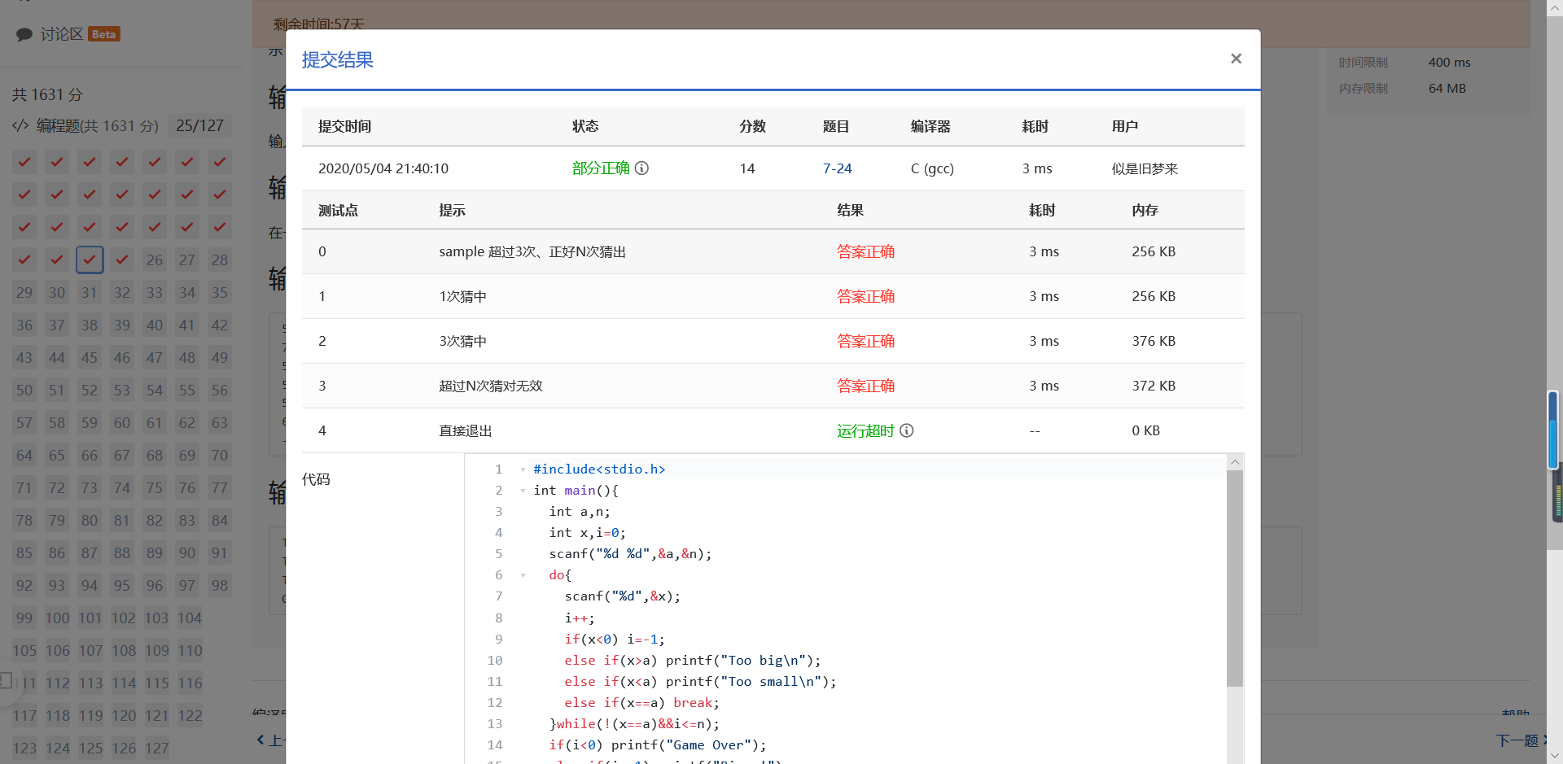Click the code editor vertical scrollbar thumb
Image resolution: width=1563 pixels, height=764 pixels.
[1235, 578]
